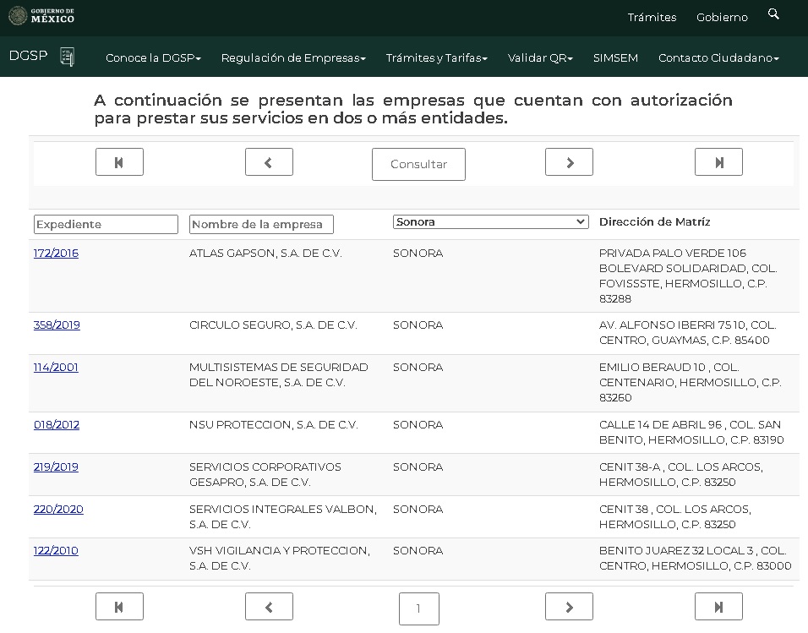
Task: Click the Consultar button
Action: point(418,164)
